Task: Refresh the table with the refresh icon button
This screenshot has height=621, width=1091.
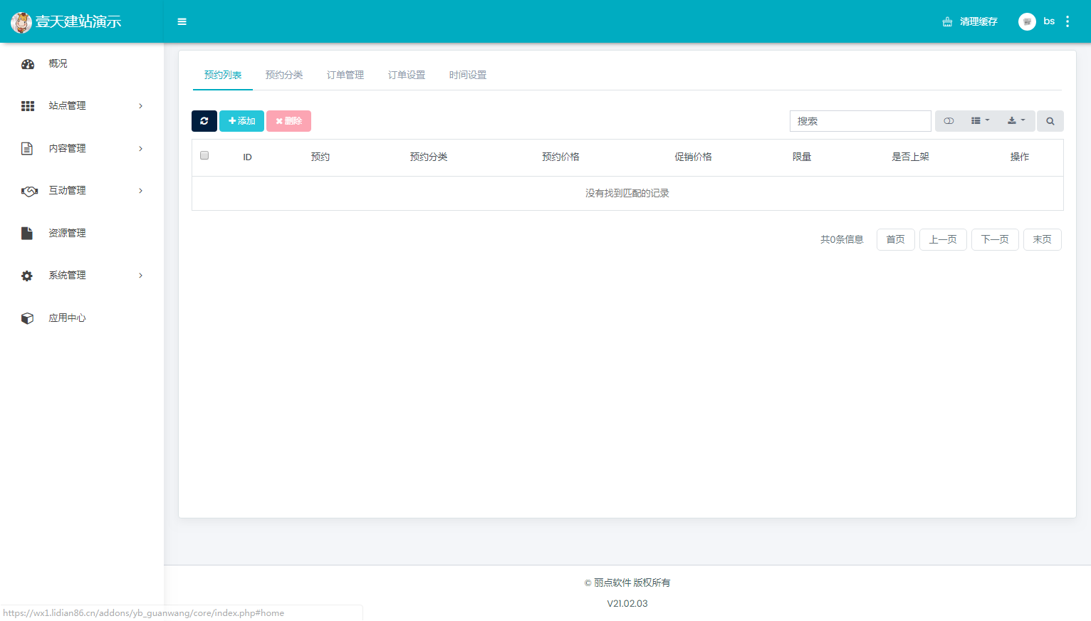Action: point(204,121)
